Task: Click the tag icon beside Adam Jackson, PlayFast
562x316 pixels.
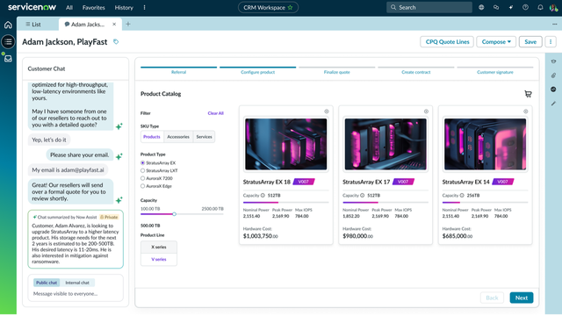Action: [x=116, y=41]
